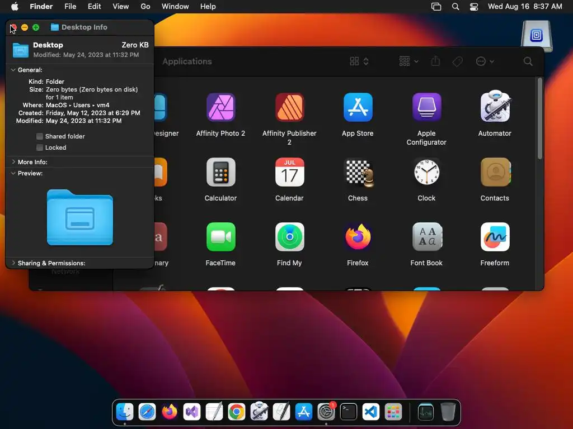The width and height of the screenshot is (573, 429).
Task: Select Apple Configurator app icon
Action: (x=426, y=107)
